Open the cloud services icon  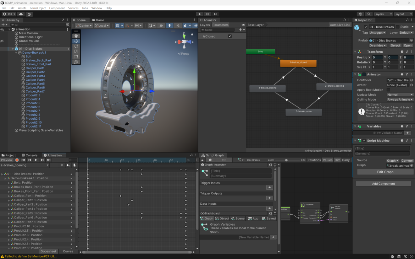(21, 14)
